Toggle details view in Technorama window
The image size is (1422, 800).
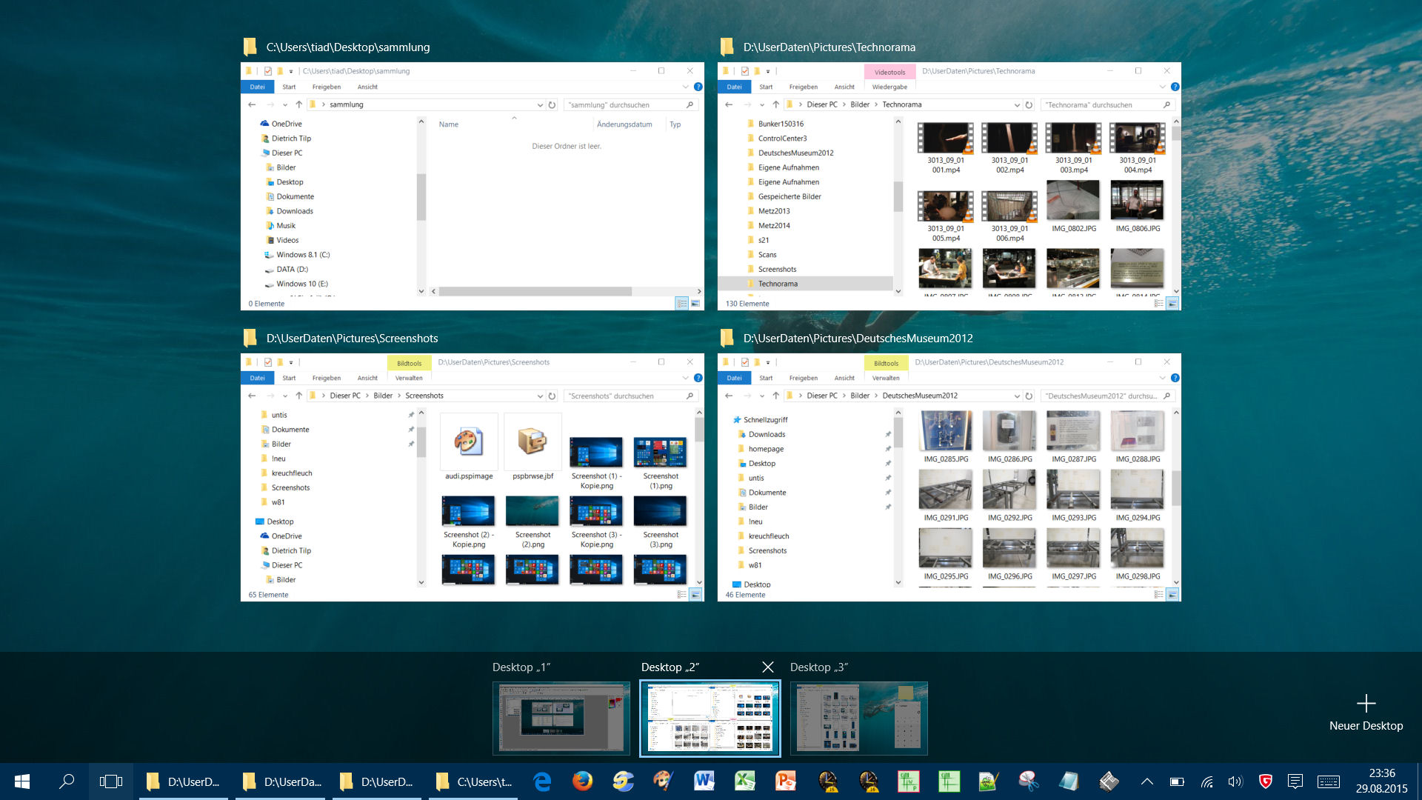pyautogui.click(x=1158, y=304)
